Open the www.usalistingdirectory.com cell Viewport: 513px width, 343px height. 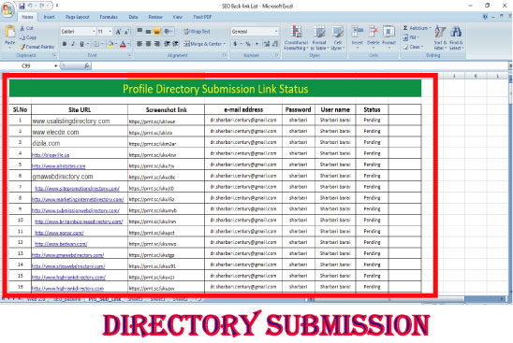pyautogui.click(x=80, y=121)
